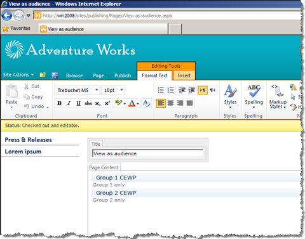Switch to the Page ribbon tab
Image resolution: width=305 pixels, height=239 pixels.
click(98, 75)
